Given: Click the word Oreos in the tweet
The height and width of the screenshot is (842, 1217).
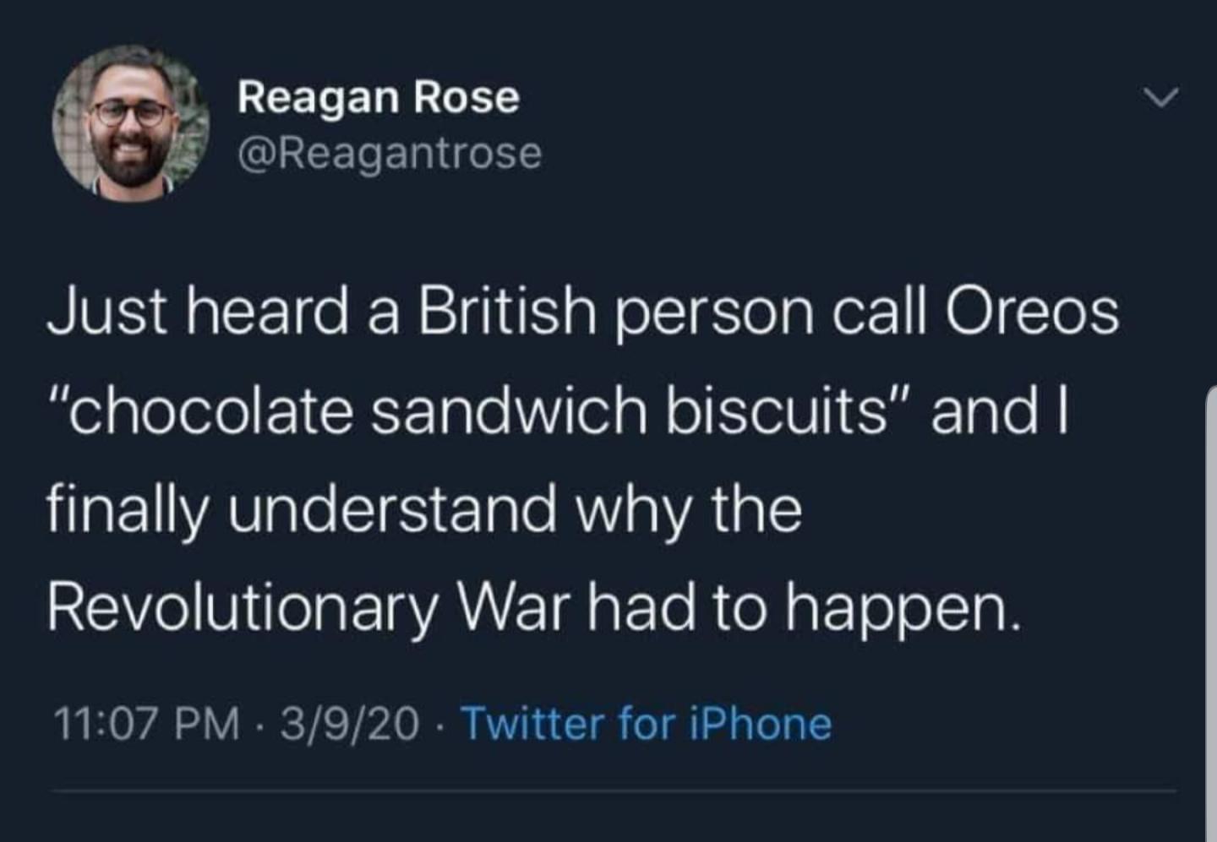Looking at the screenshot, I should coord(1032,312).
